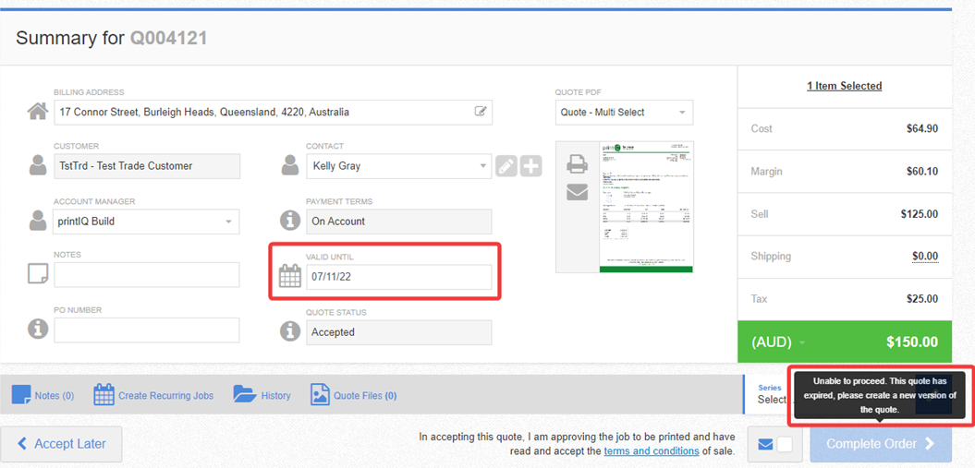Open the Contact dropdown Kelly Gray

398,166
